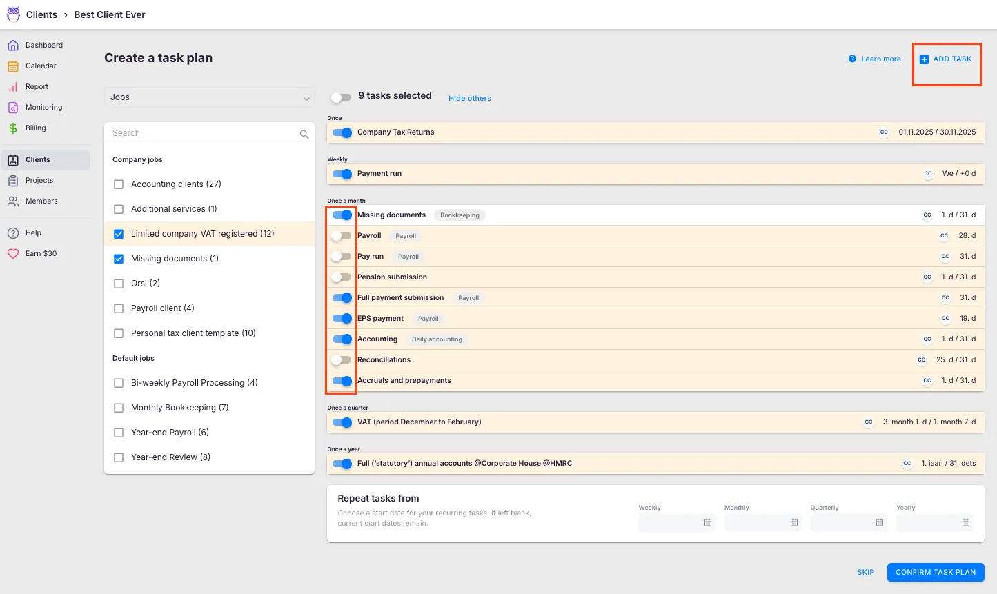The height and width of the screenshot is (594, 997).
Task: Enable the Payroll task toggle
Action: (341, 235)
